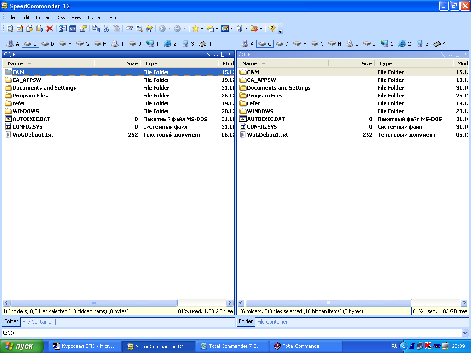Screen dimensions: 471x353
Task: Switch to File Container tab in left panel
Action: [38, 322]
